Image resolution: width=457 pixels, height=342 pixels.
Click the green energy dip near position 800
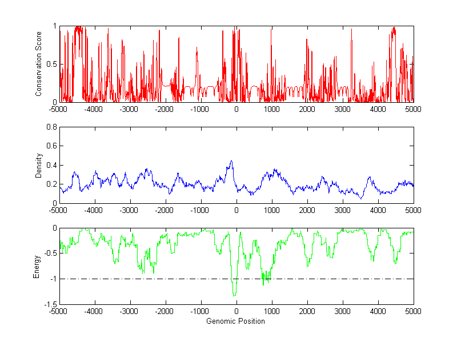[x=263, y=284]
